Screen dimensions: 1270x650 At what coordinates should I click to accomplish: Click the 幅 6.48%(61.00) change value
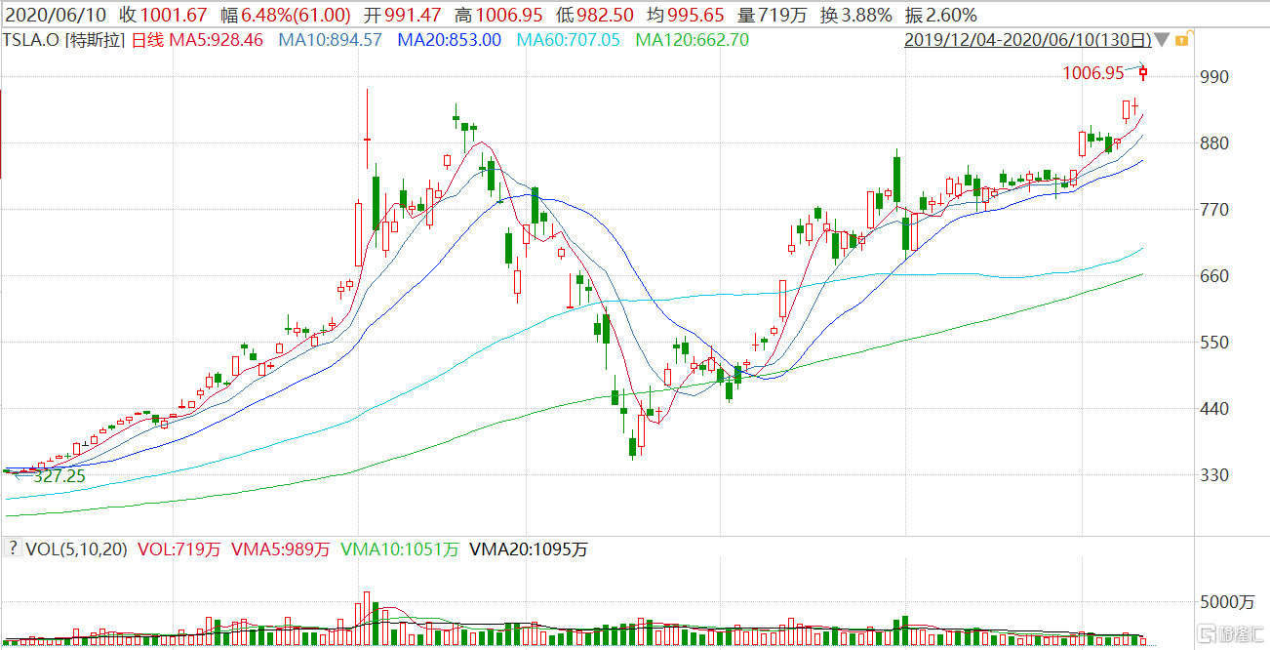pos(286,15)
